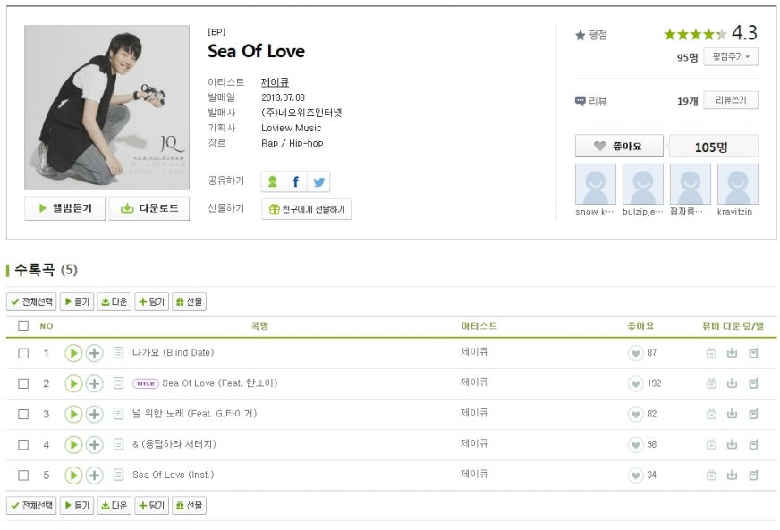This screenshot has height=530, width=780.
Task: Download track 2 via its download icon
Action: pos(732,383)
